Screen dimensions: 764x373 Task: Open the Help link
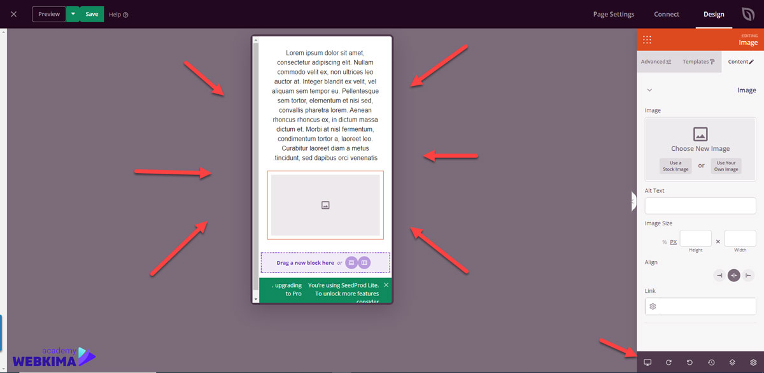(x=118, y=15)
